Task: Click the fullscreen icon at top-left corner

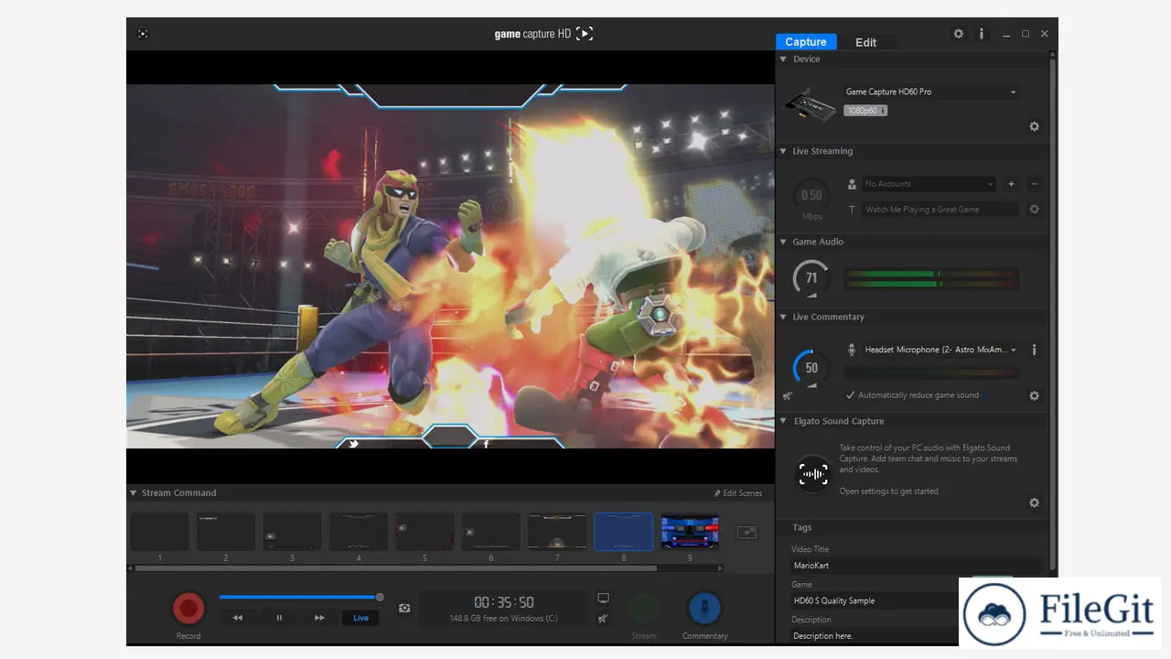Action: pyautogui.click(x=143, y=34)
